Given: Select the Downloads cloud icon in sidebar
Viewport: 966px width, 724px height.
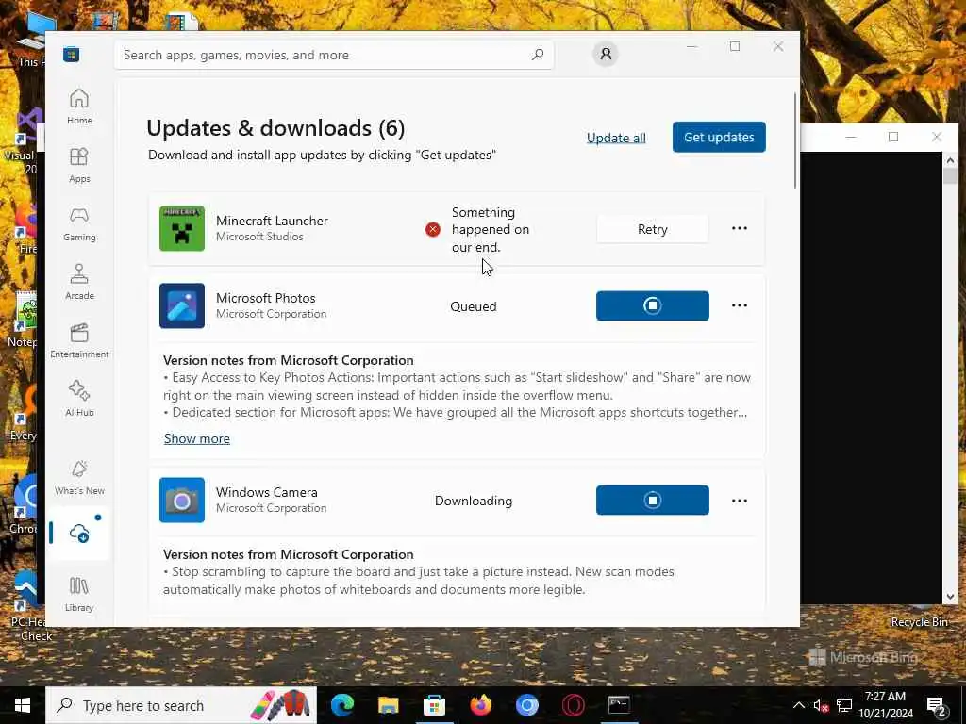Looking at the screenshot, I should point(79,534).
